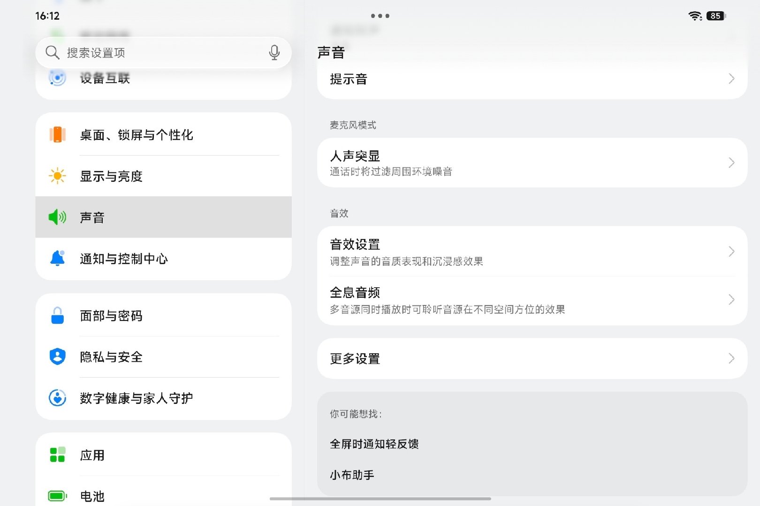Expand the 更多设置 chevron
The image size is (760, 506).
(x=731, y=358)
